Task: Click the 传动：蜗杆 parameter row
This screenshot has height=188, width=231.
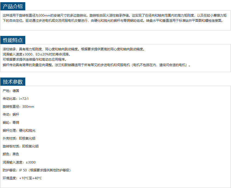Action: coord(11,115)
